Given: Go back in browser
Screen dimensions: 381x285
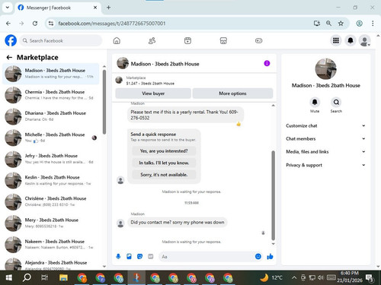Looking at the screenshot, I should (x=8, y=24).
